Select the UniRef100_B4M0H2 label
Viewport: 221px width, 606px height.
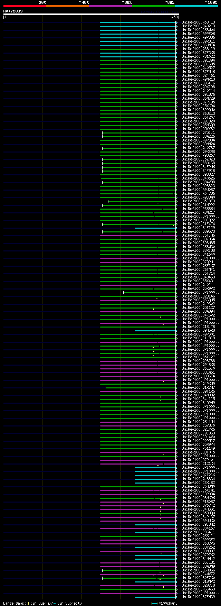[x=198, y=395]
